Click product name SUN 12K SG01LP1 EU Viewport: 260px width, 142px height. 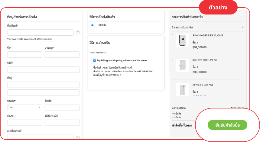point(204,60)
